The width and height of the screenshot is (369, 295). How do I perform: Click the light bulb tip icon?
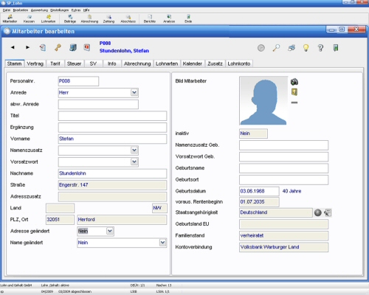coord(306,48)
